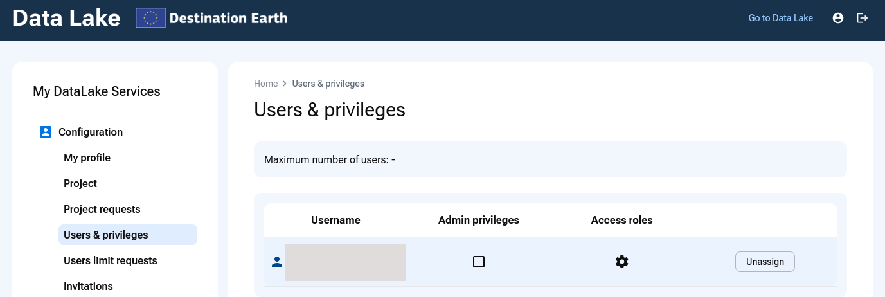Viewport: 885px width, 297px height.
Task: Click the logout icon in header
Action: click(x=863, y=18)
